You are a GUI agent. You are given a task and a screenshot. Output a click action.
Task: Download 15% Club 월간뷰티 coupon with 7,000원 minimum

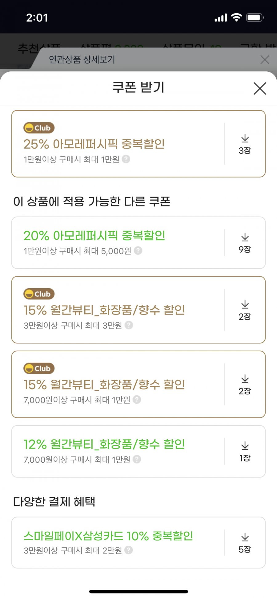[x=245, y=385]
